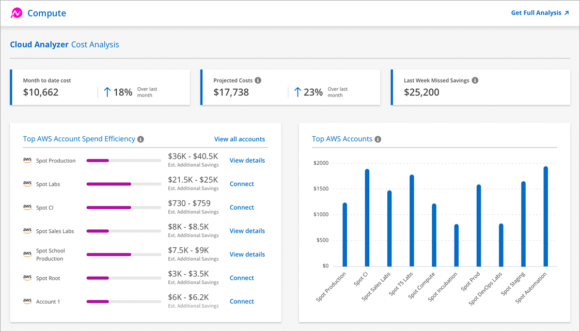The image size is (580, 332).
Task: Click the $3K - $3.5K savings estimate
Action: [x=189, y=274]
